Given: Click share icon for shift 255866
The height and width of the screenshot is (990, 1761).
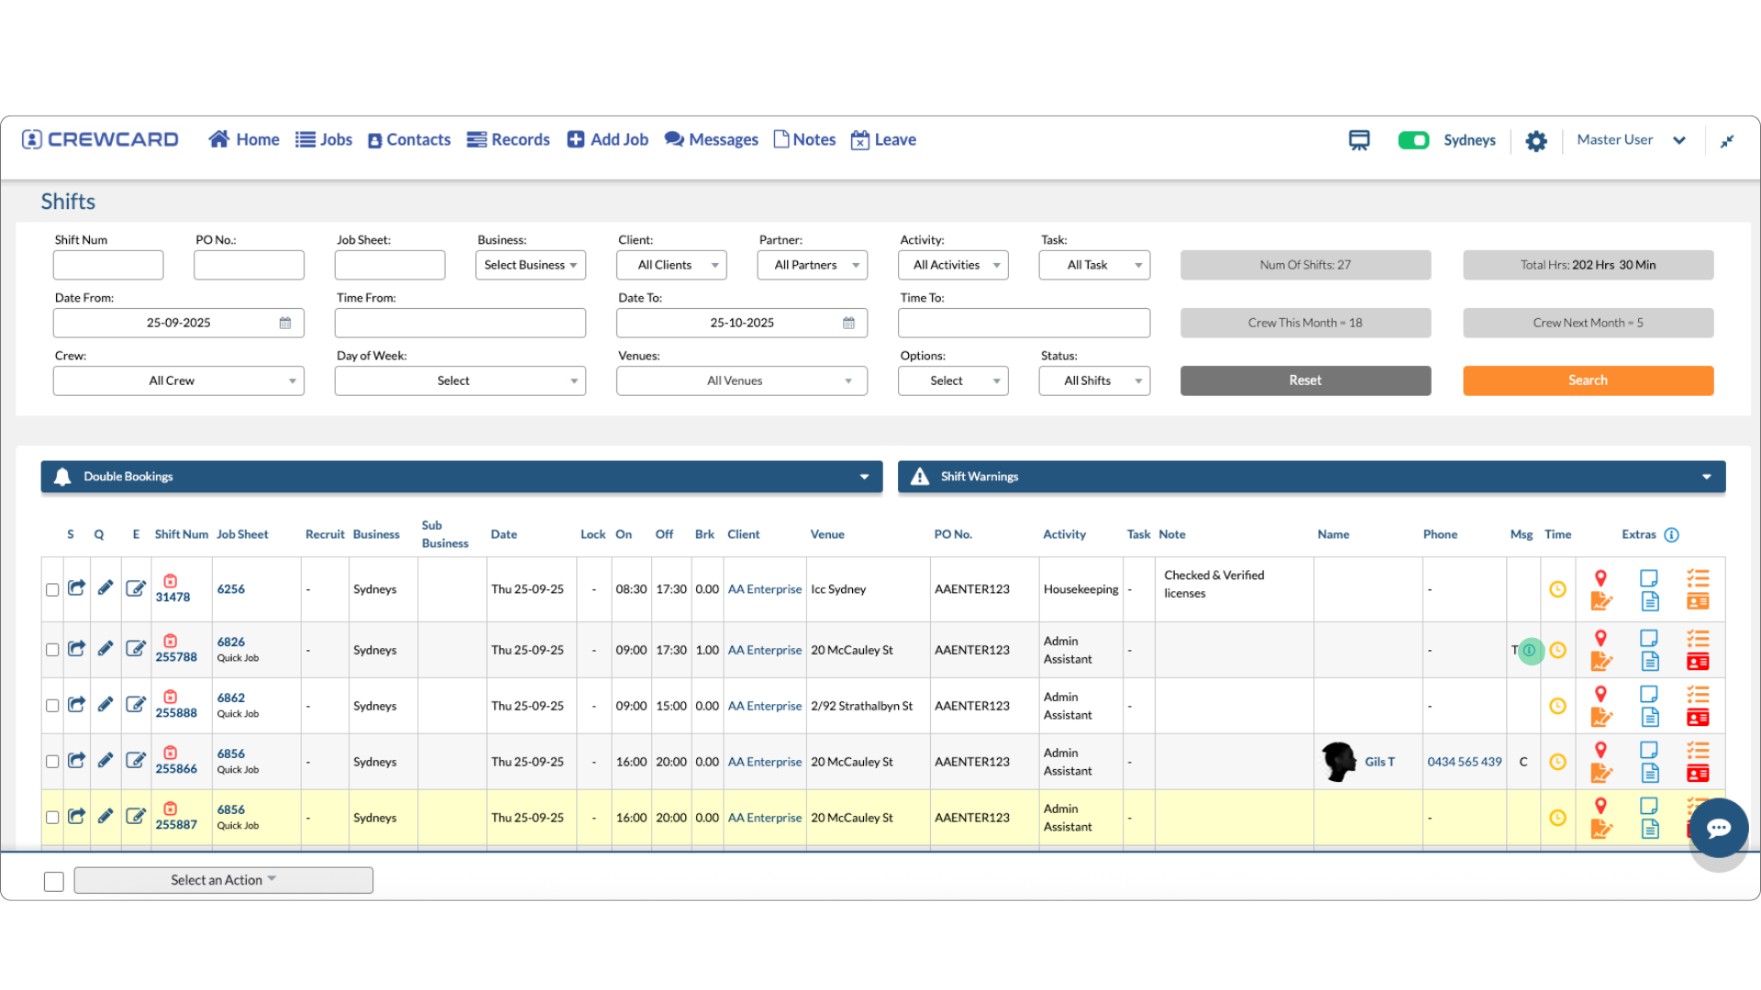Looking at the screenshot, I should pyautogui.click(x=77, y=761).
